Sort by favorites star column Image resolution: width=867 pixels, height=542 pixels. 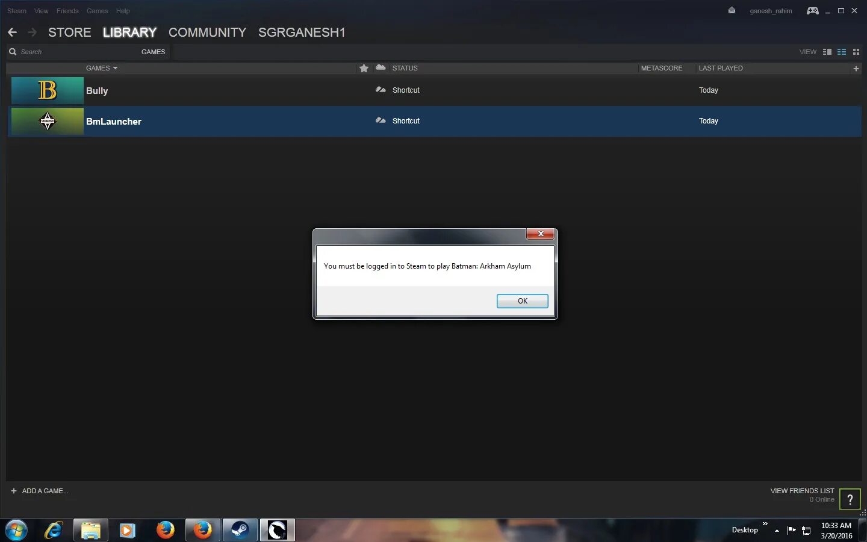coord(364,68)
